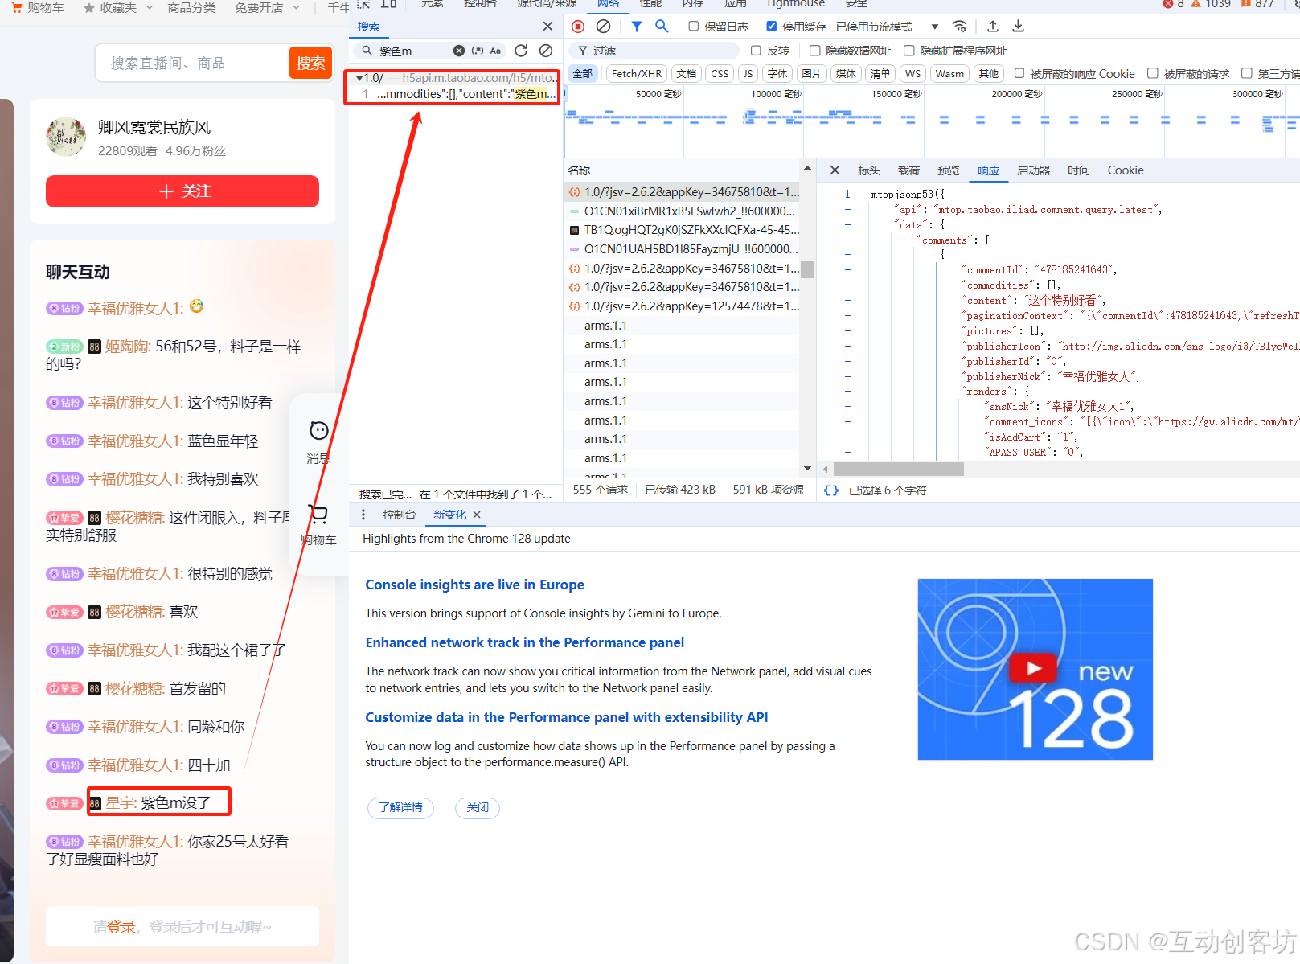Import HAR file with upload icon
The image size is (1300, 964).
[x=993, y=27]
